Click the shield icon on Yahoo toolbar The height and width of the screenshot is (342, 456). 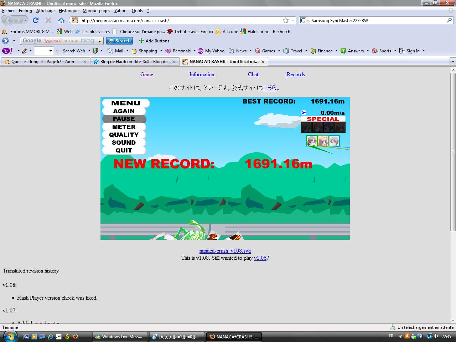95,51
